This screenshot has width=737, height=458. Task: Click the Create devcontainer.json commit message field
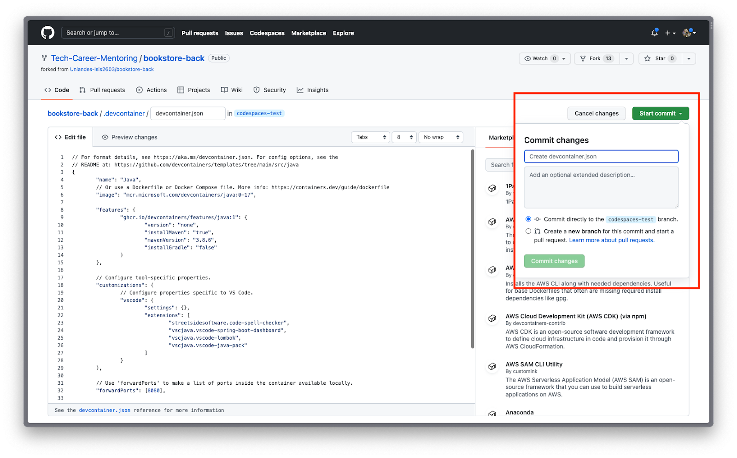(601, 157)
